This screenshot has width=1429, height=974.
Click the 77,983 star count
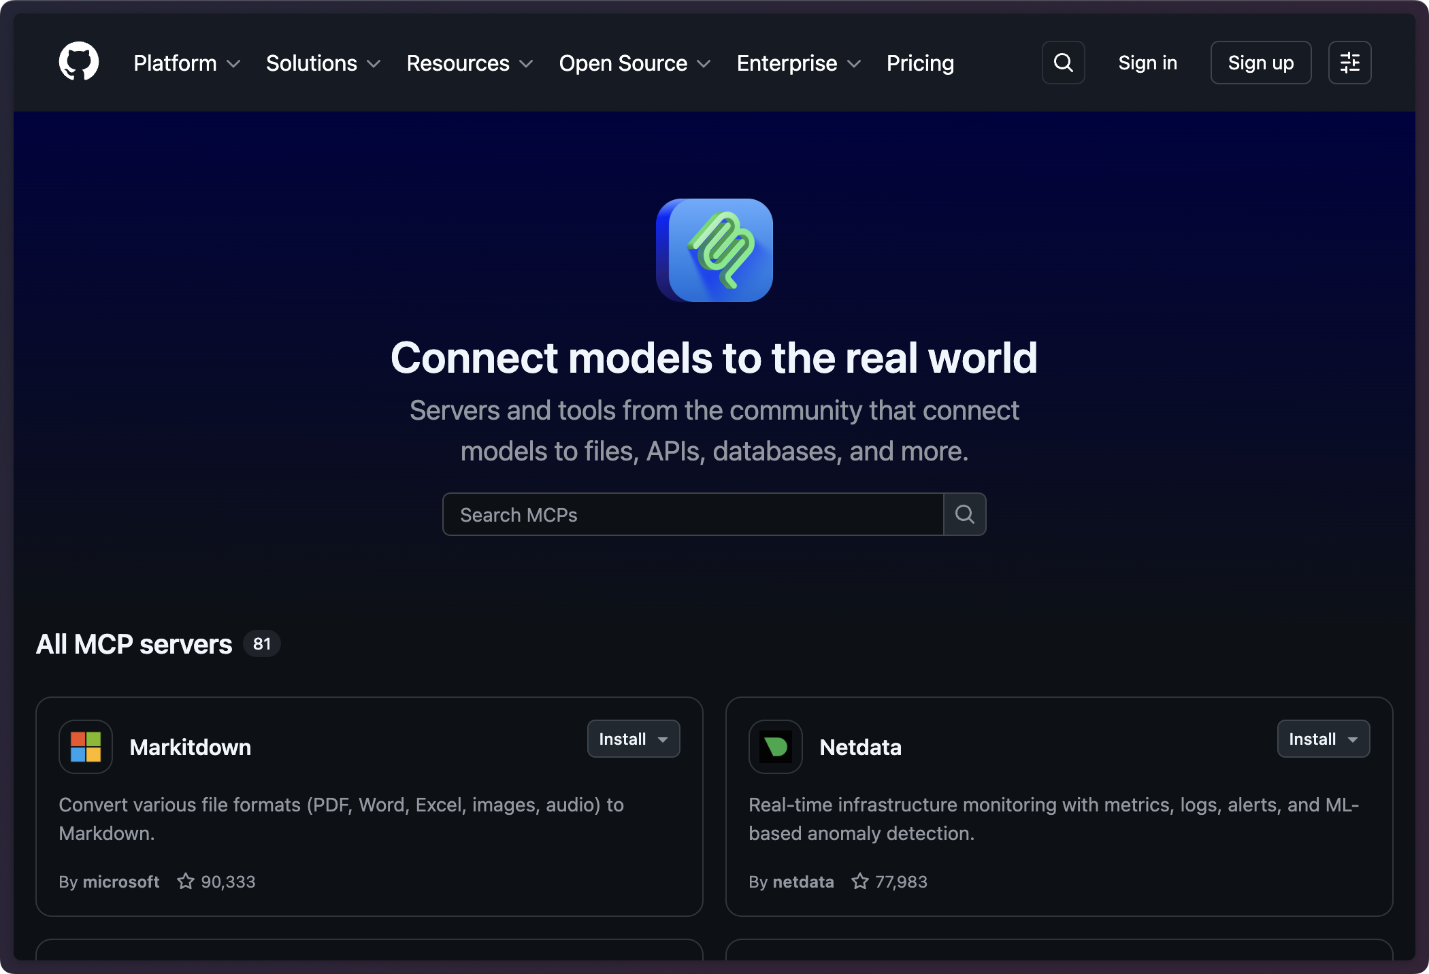(901, 881)
